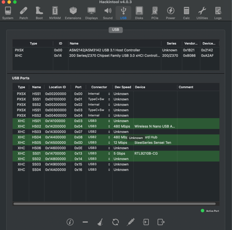232x230 pixels.
Task: Click the broom clear-all icon
Action: pyautogui.click(x=100, y=222)
